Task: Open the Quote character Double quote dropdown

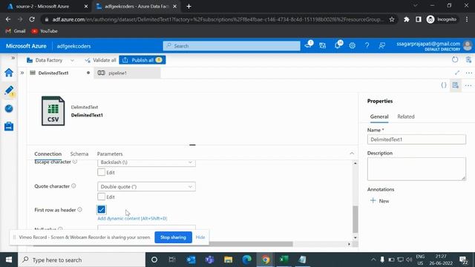Action: pos(146,187)
